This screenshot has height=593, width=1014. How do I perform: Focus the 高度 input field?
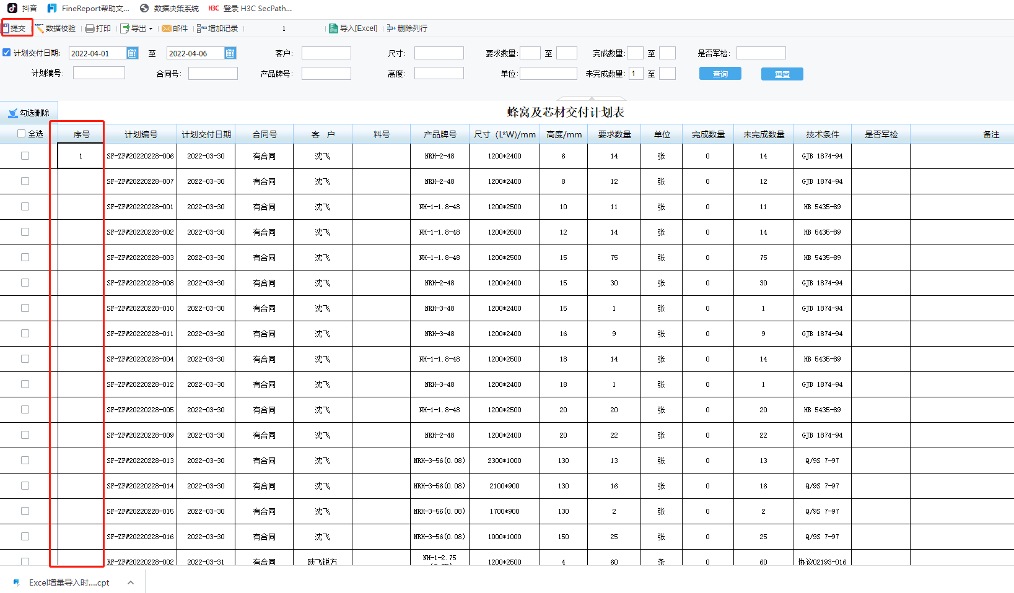point(439,73)
